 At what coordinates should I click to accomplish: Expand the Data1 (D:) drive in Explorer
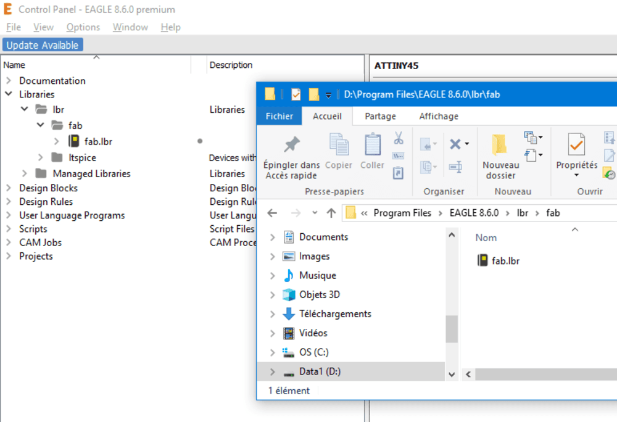pyautogui.click(x=272, y=371)
